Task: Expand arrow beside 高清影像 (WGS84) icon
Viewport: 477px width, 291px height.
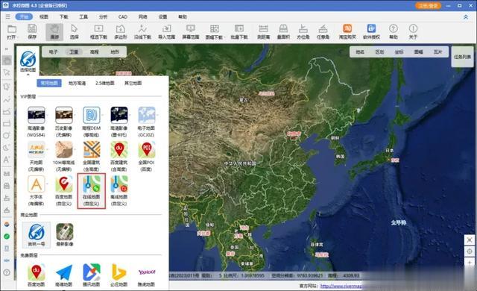Action: pos(47,115)
